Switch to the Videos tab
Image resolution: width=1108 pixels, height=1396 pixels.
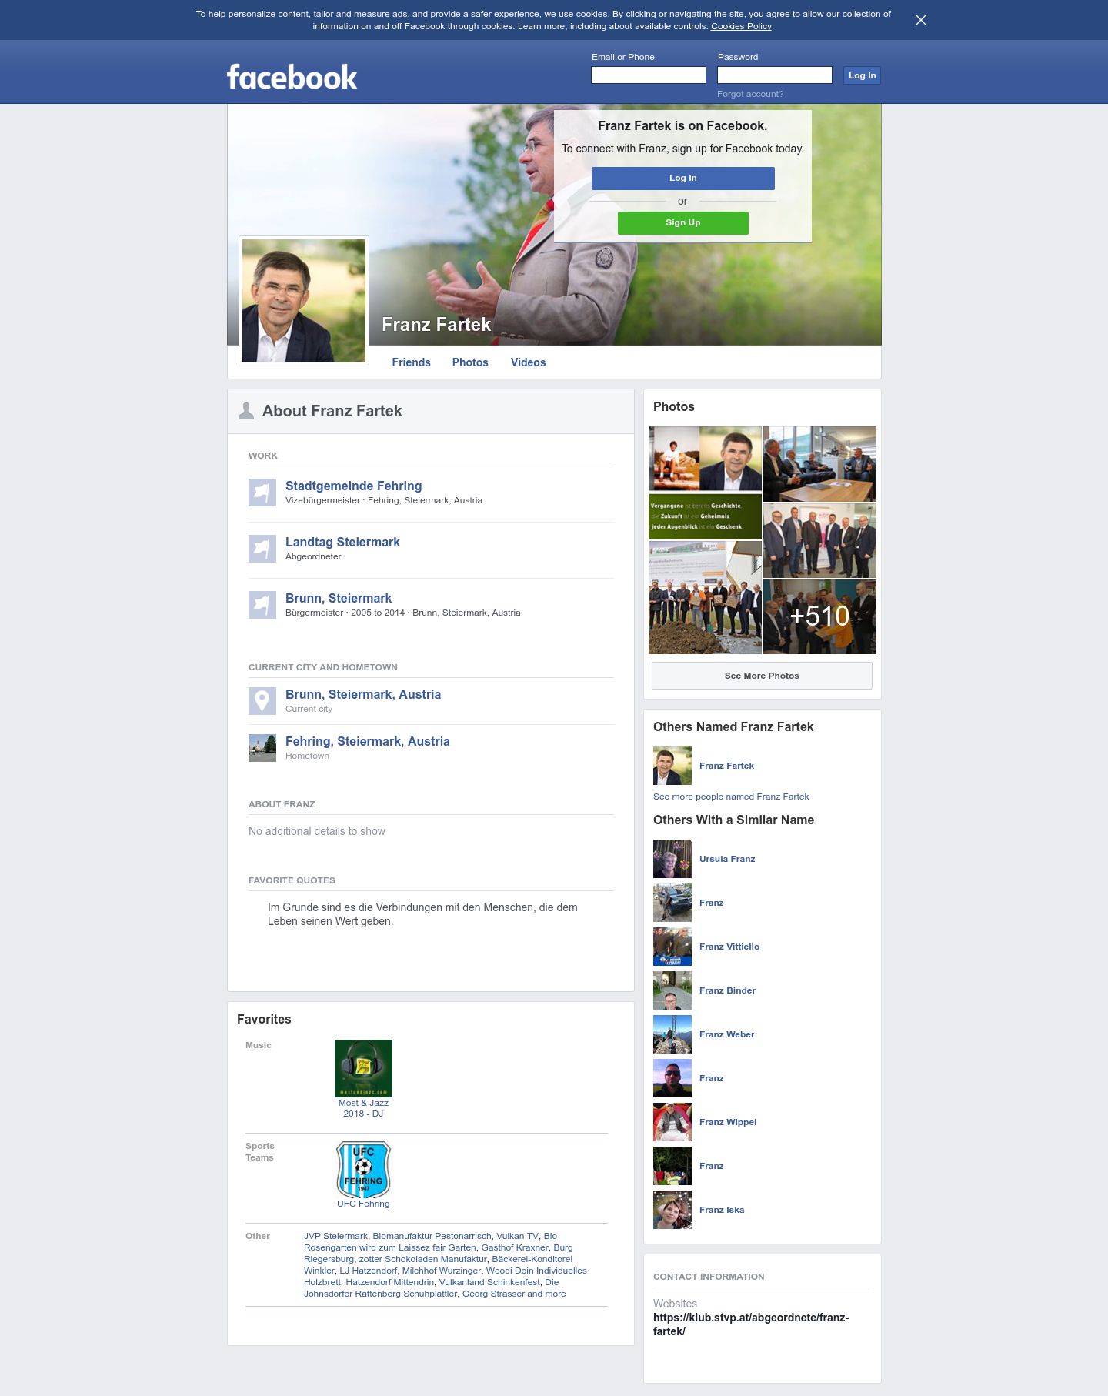[528, 362]
